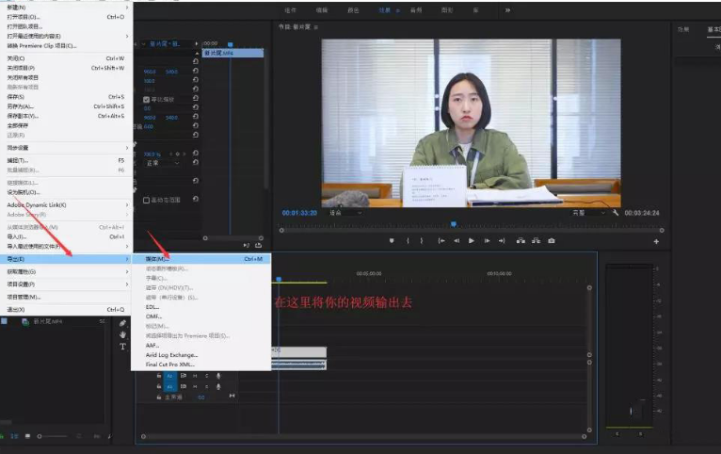Step back one frame in program monitor

point(457,240)
